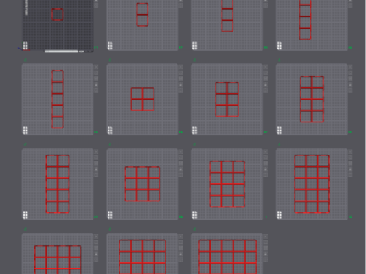Screen dimensions: 366x274
Task: Select the bottom plate with five-column grid
Action: 227,253
